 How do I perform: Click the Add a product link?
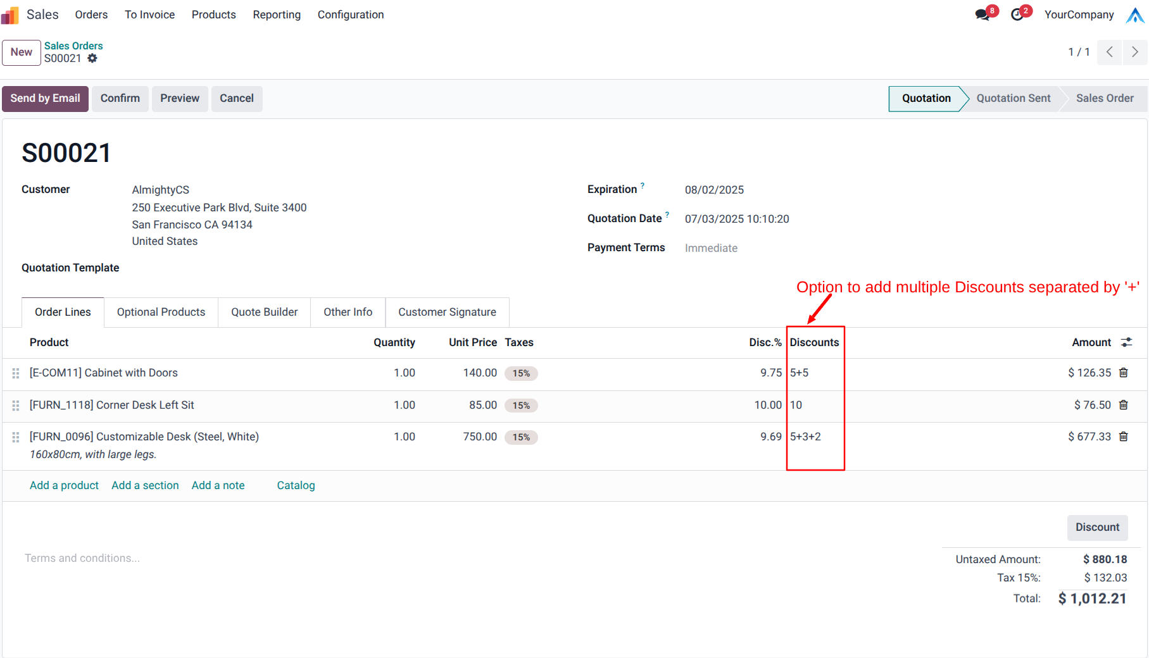64,485
